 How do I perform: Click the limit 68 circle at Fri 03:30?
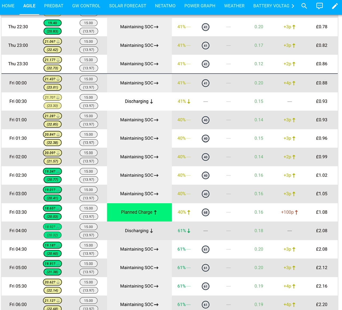click(205, 212)
